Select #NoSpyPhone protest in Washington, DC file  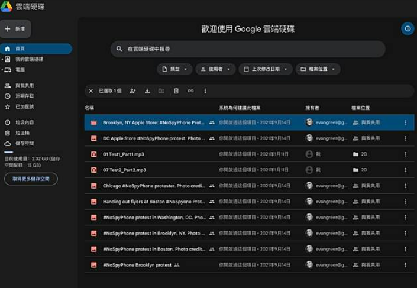click(249, 218)
